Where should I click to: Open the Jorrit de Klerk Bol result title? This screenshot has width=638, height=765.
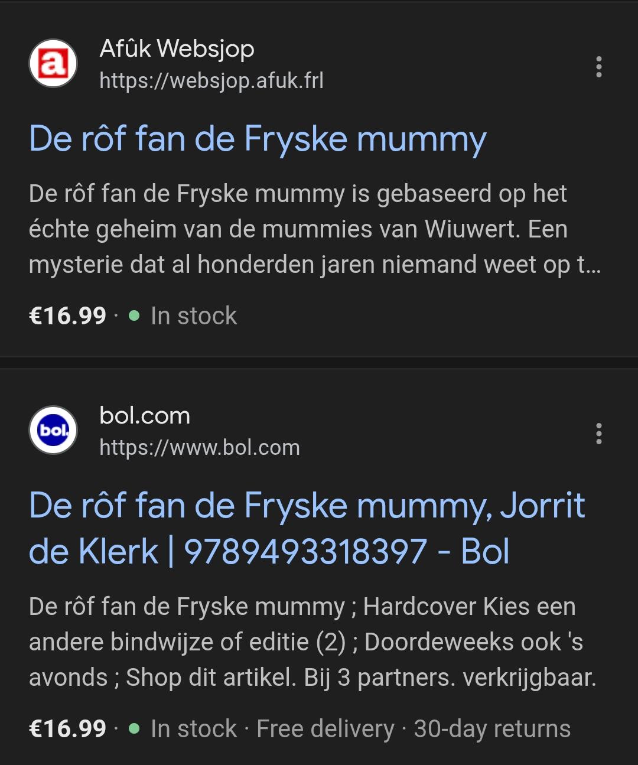tap(307, 528)
